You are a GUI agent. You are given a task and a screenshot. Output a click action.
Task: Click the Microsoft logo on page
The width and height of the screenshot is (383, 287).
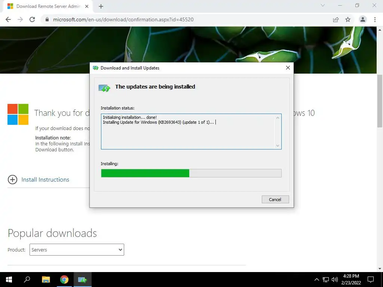18,114
